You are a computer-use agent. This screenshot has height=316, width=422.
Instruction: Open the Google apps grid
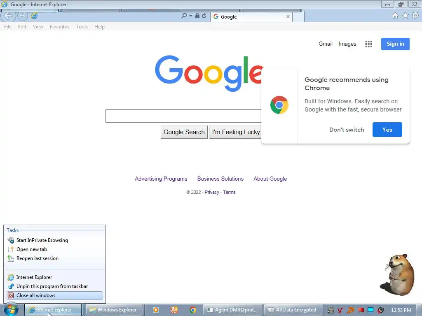[368, 44]
